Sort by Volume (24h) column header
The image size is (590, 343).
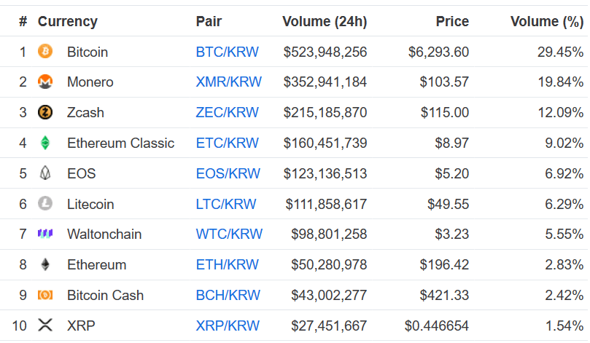tap(325, 21)
